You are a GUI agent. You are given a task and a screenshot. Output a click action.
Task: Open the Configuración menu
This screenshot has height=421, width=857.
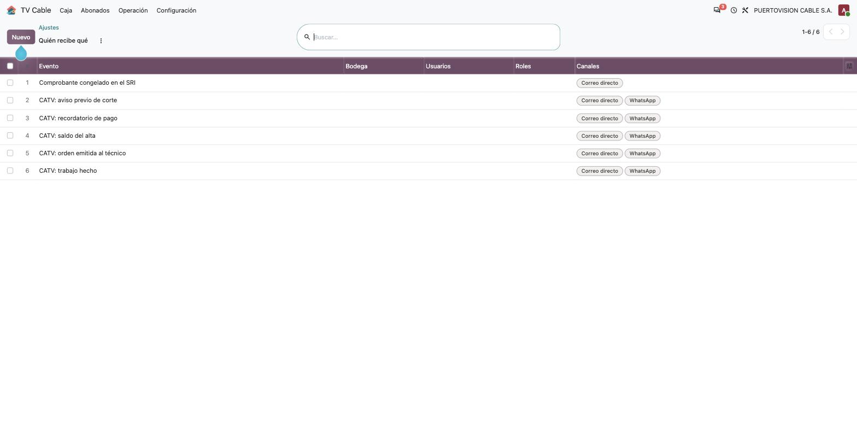[176, 10]
